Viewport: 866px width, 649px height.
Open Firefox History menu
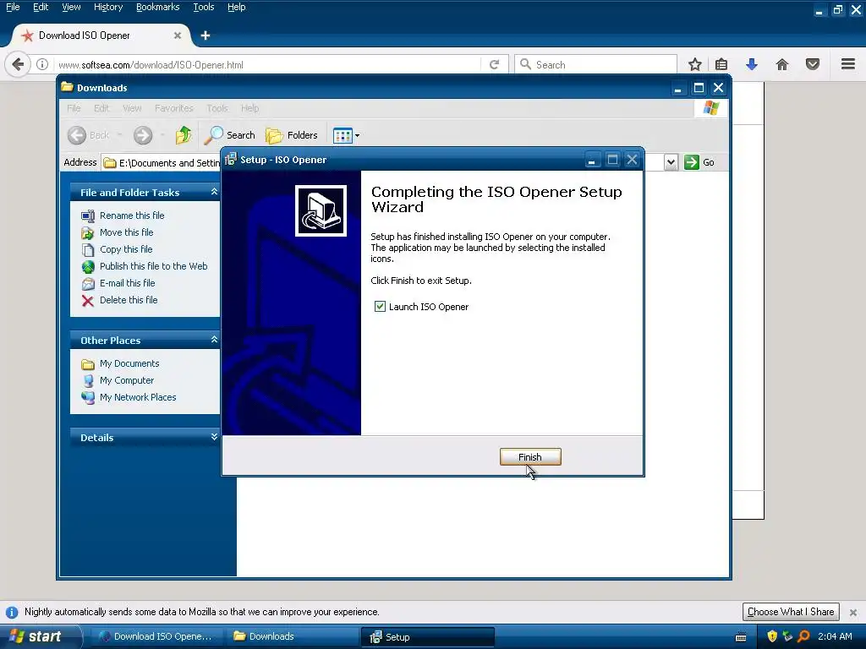tap(107, 7)
